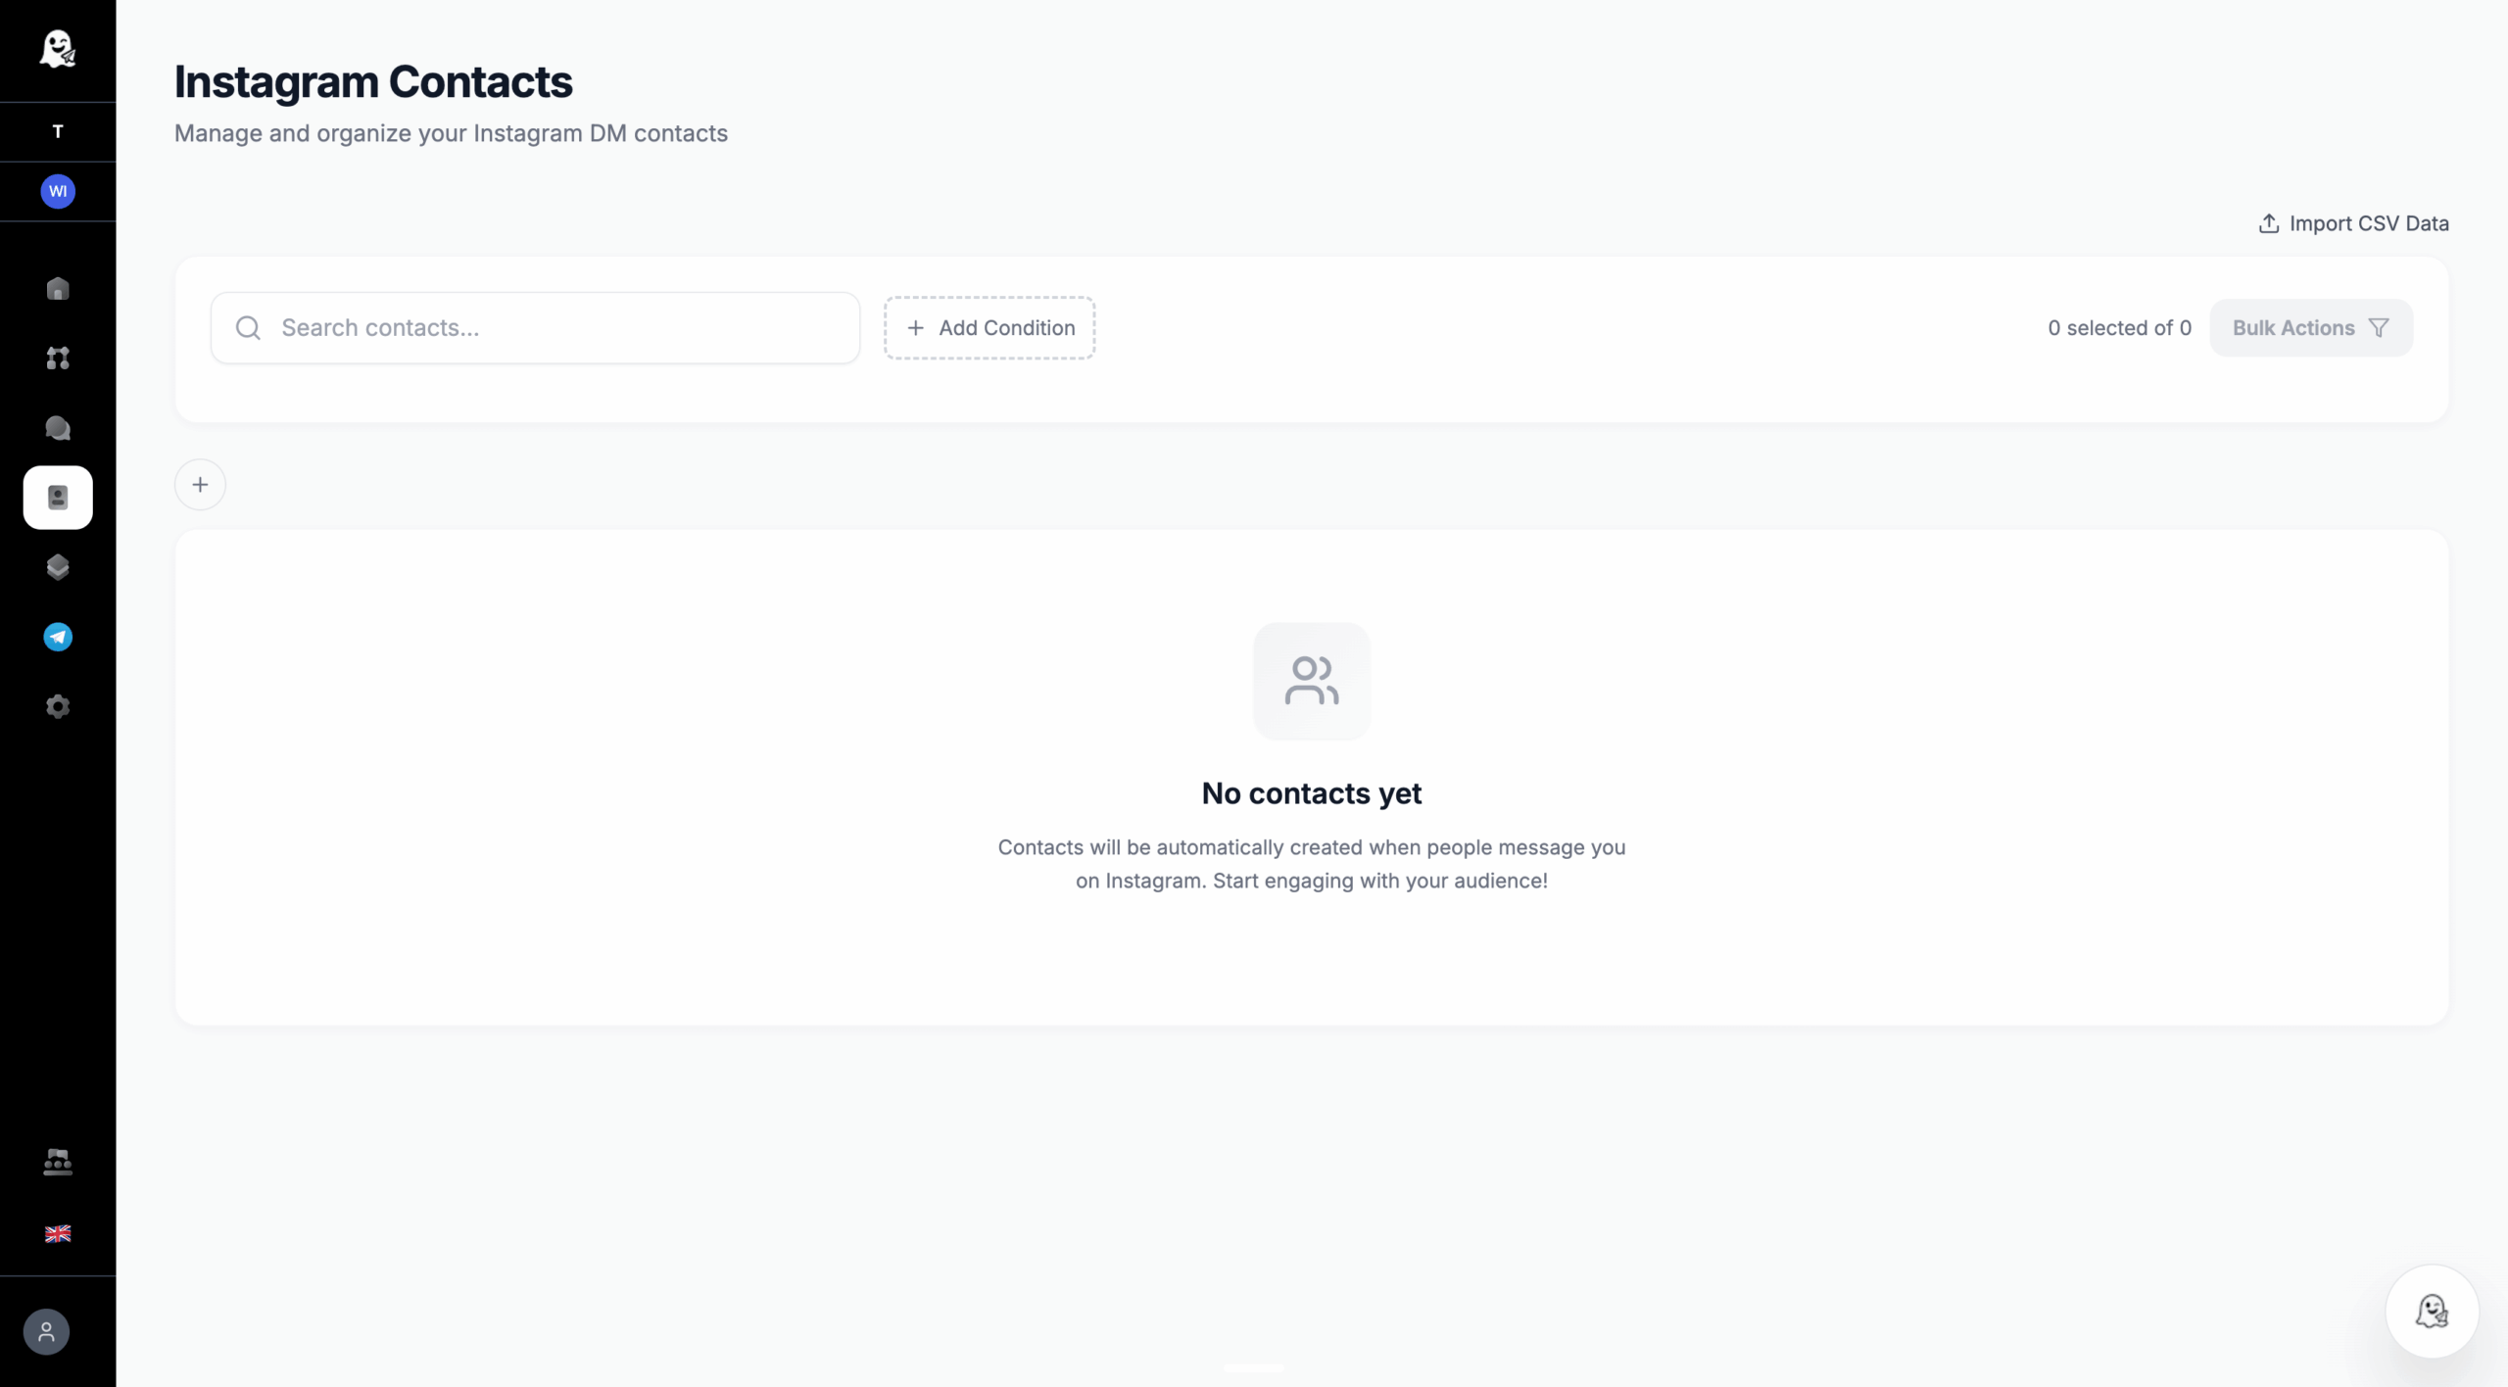The image size is (2508, 1387).
Task: Click Import CSV Data link
Action: (x=2353, y=223)
